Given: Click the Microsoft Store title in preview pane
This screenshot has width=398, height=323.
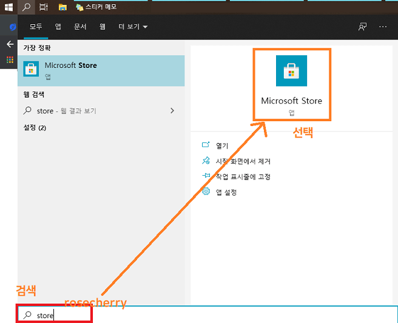Looking at the screenshot, I should [291, 101].
